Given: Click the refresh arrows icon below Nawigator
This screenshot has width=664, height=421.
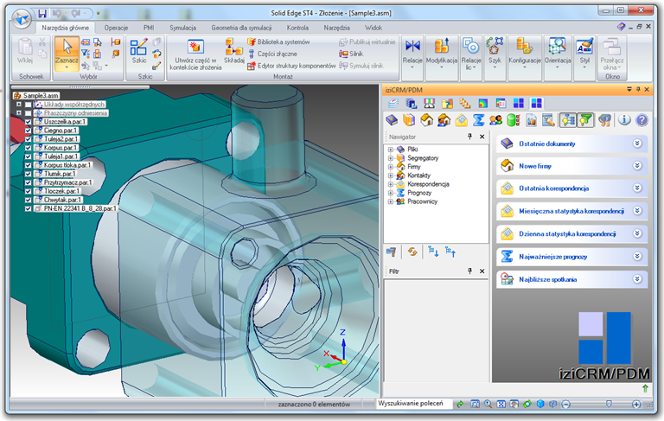Looking at the screenshot, I should pos(412,252).
